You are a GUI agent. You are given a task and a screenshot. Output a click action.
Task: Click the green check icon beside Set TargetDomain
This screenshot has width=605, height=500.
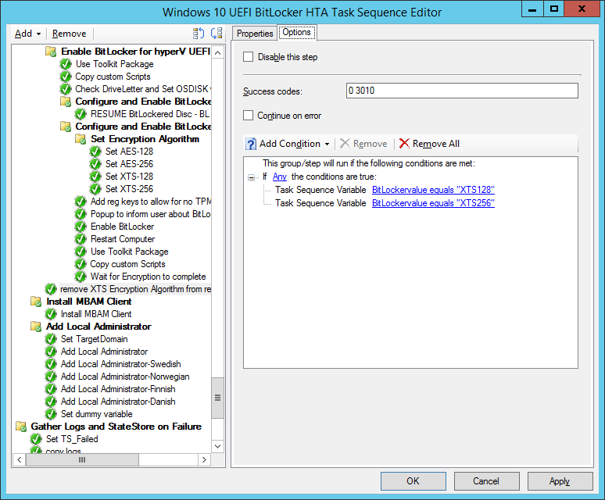pos(51,339)
